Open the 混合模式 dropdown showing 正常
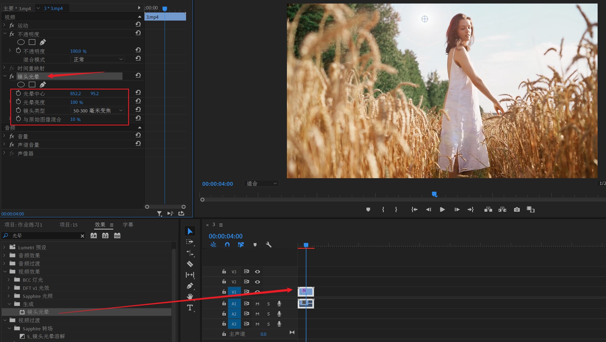This screenshot has height=342, width=606. point(97,59)
